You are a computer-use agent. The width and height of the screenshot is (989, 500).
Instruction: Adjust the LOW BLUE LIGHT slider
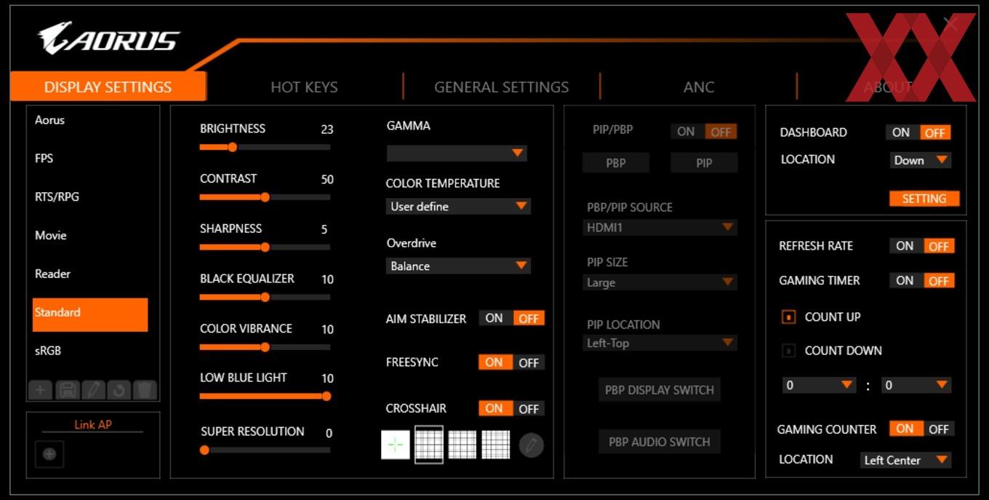tap(265, 396)
